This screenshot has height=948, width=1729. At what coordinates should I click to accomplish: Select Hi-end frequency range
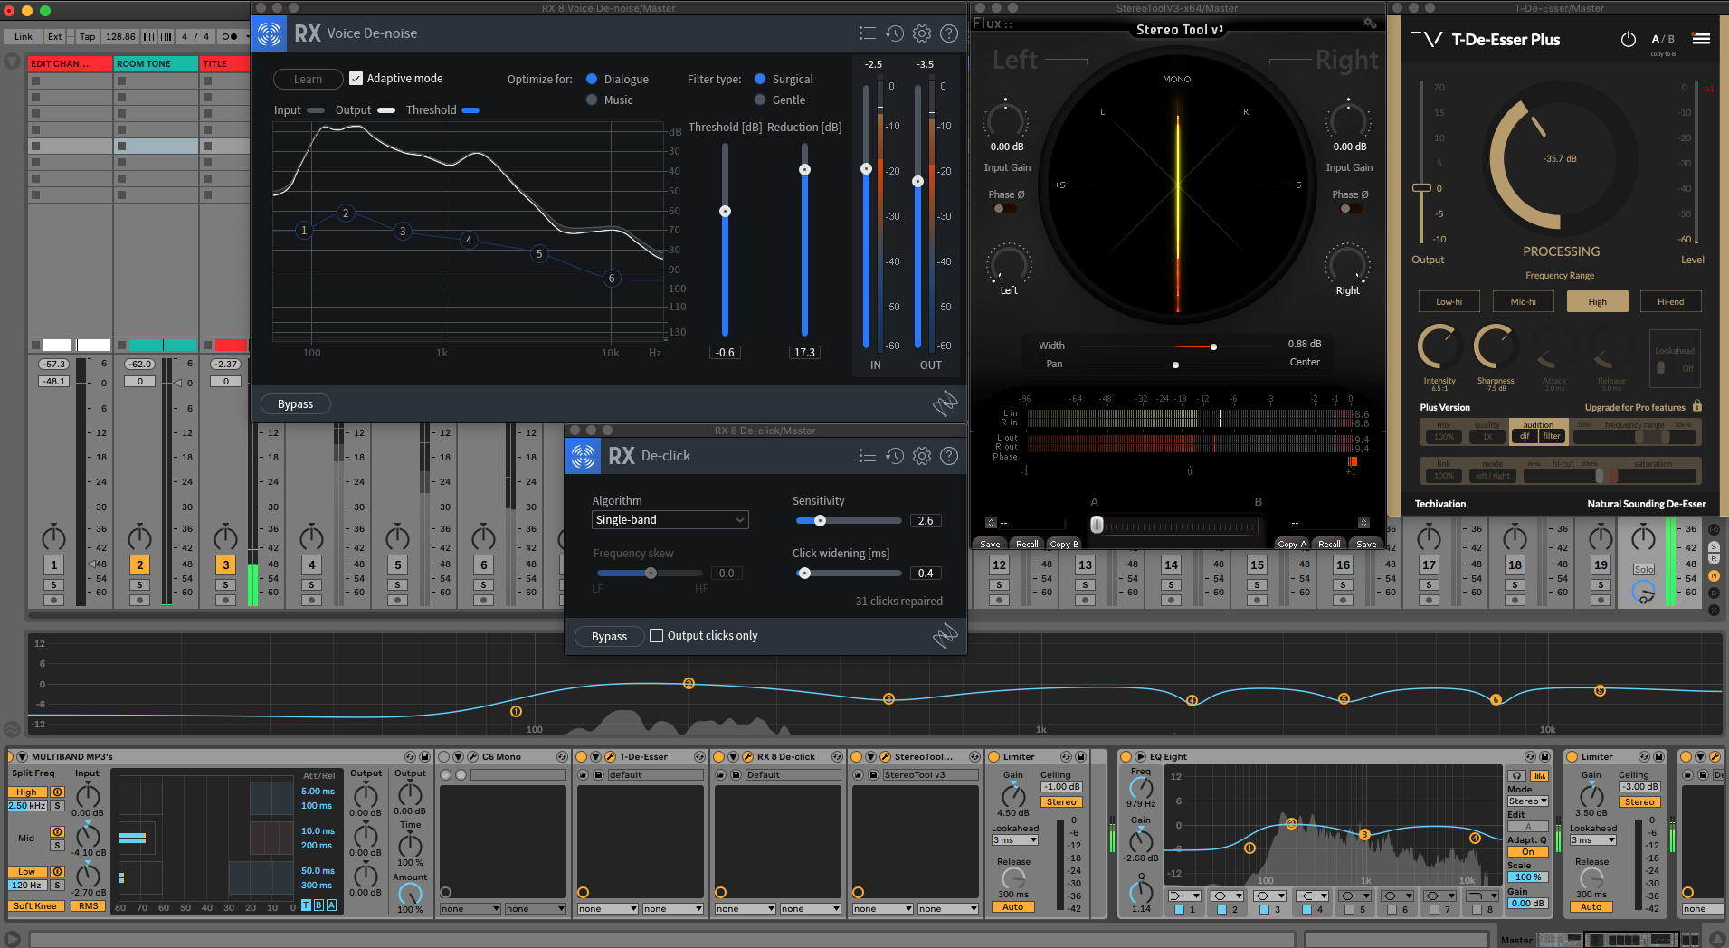(x=1671, y=301)
